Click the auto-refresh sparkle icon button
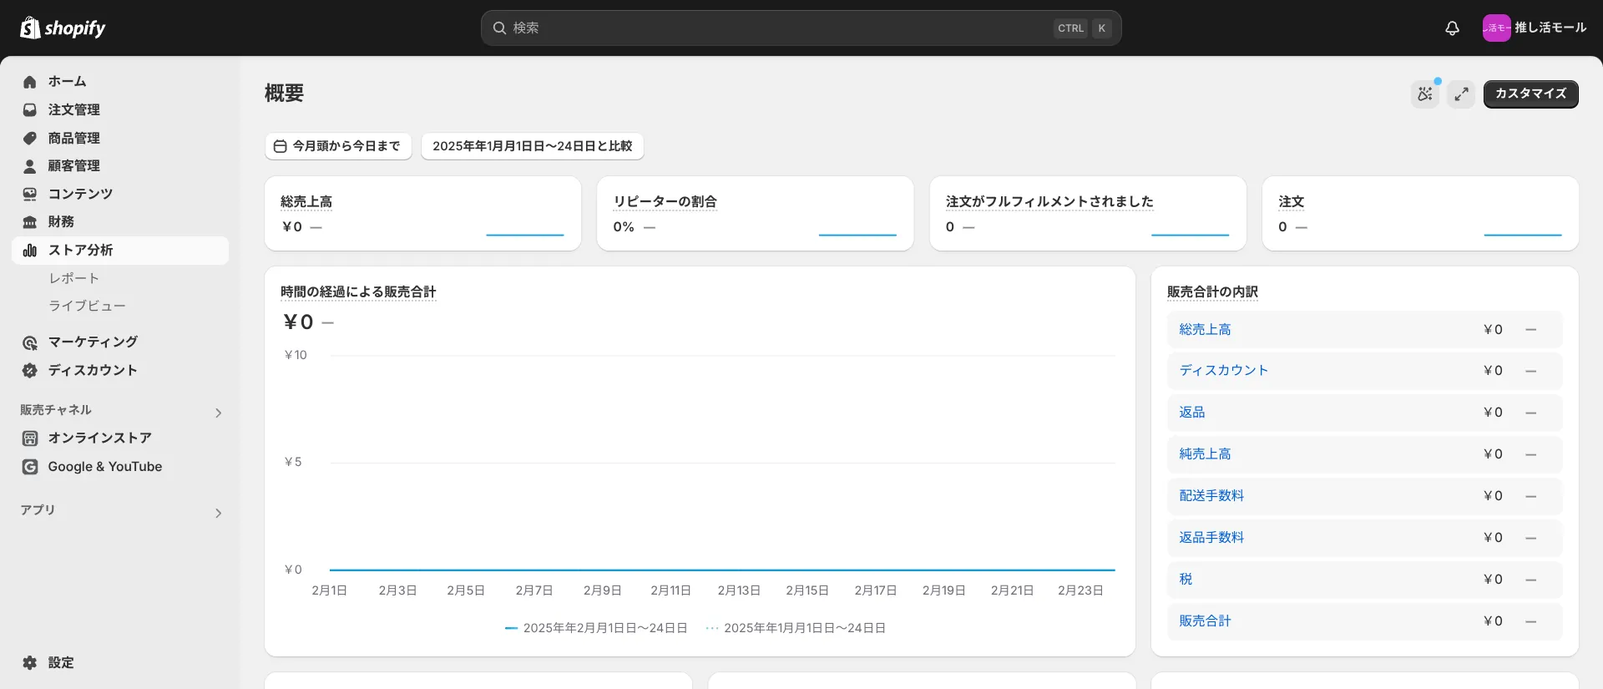The image size is (1603, 689). (x=1425, y=94)
